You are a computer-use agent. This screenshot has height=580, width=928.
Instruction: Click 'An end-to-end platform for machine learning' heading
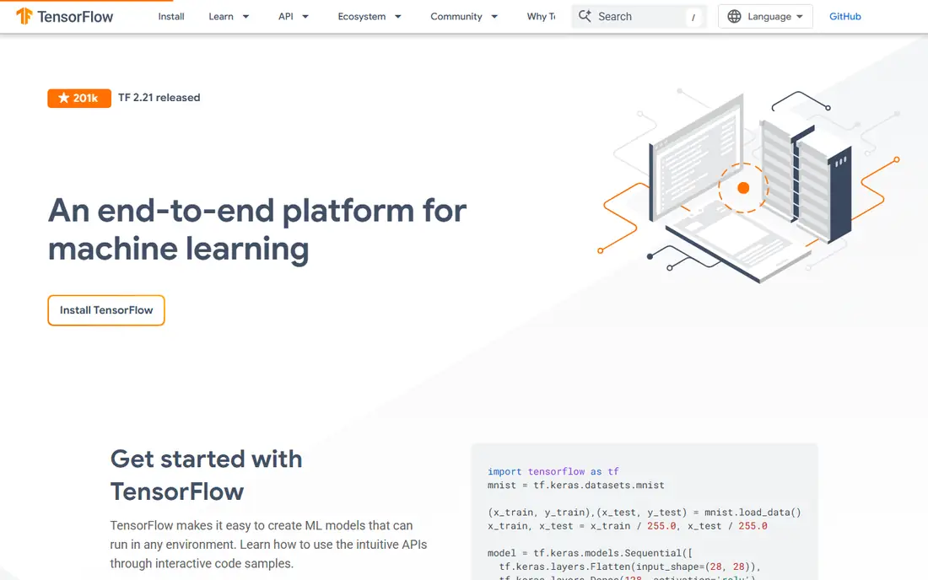(256, 229)
